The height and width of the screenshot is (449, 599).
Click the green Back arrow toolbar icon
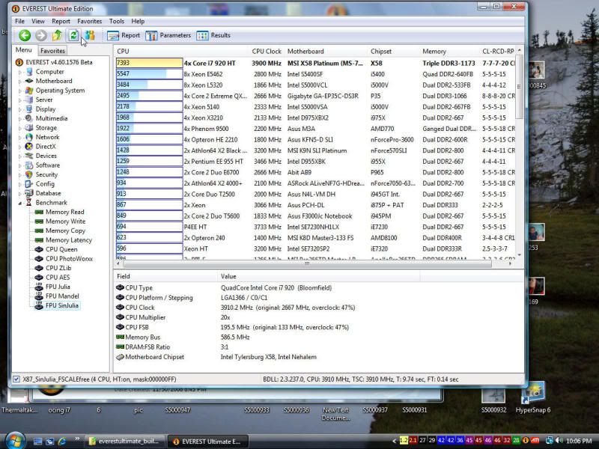click(x=25, y=35)
